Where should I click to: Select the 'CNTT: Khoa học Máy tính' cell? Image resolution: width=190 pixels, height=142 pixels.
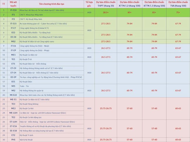pos(52,15)
